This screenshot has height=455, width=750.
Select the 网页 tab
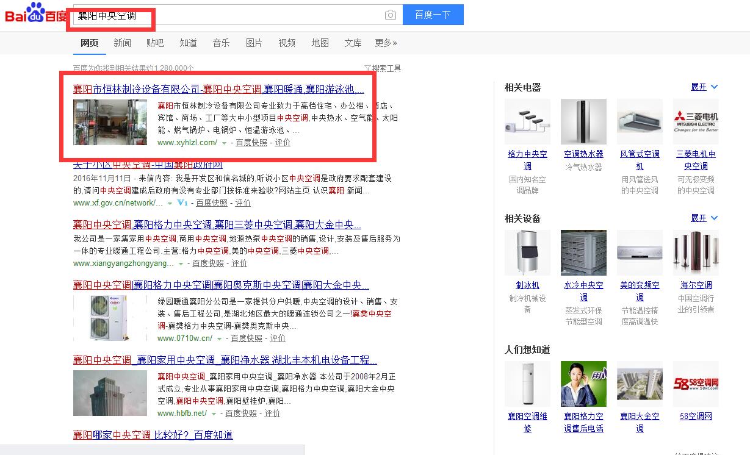click(x=89, y=43)
